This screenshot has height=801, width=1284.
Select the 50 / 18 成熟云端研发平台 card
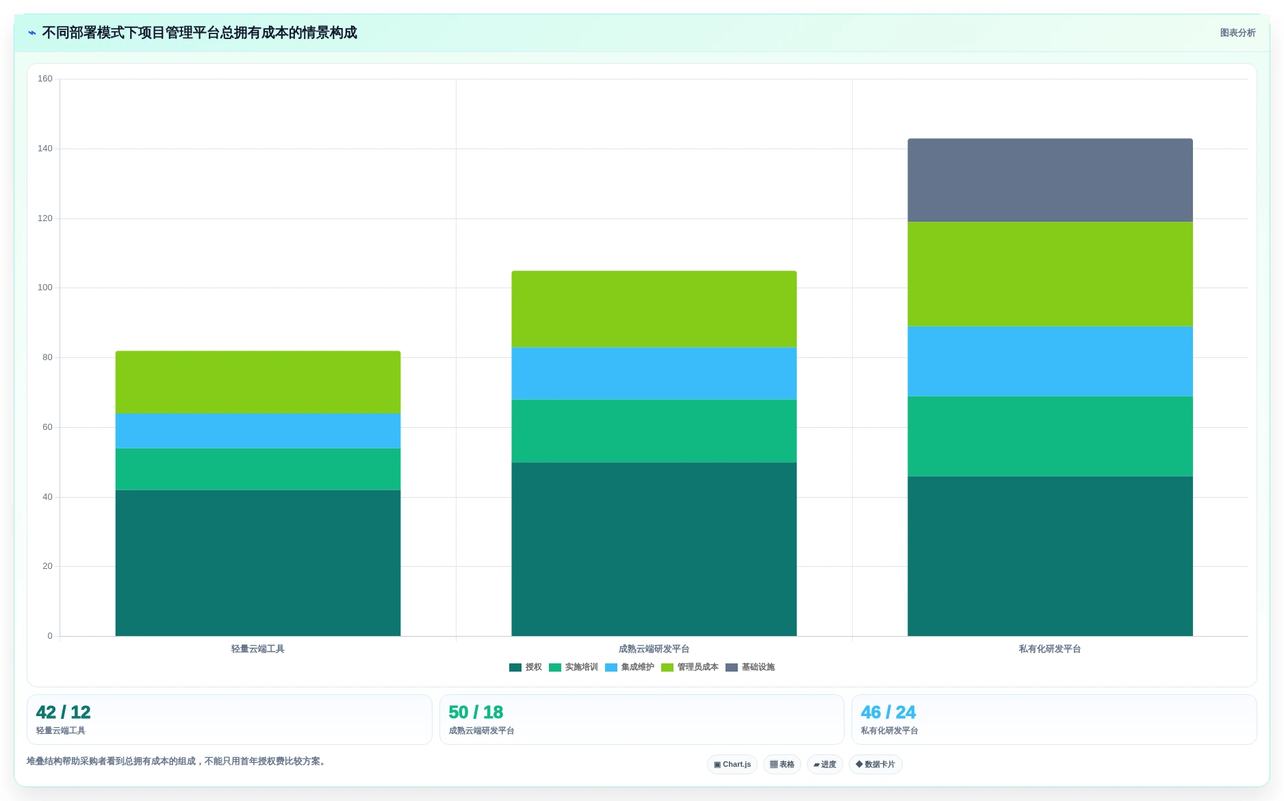pyautogui.click(x=641, y=720)
